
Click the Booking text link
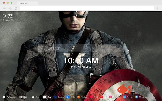pyautogui.click(x=61, y=97)
